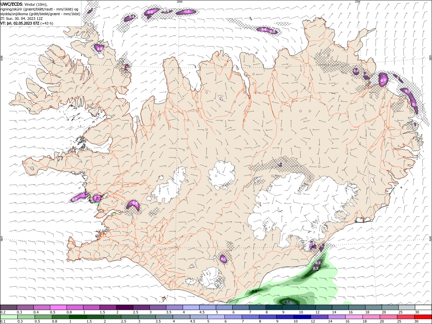Click the 'slydda/snjókoma' description line
Viewport: 432px width, 324px height.
[x=40, y=14]
